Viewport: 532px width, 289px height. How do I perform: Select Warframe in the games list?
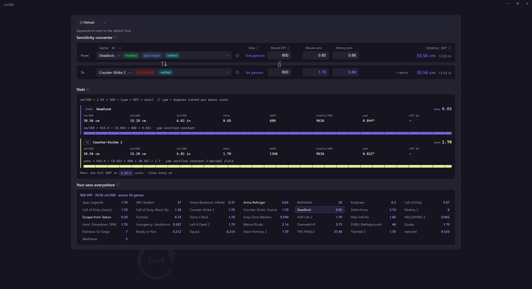point(105,239)
